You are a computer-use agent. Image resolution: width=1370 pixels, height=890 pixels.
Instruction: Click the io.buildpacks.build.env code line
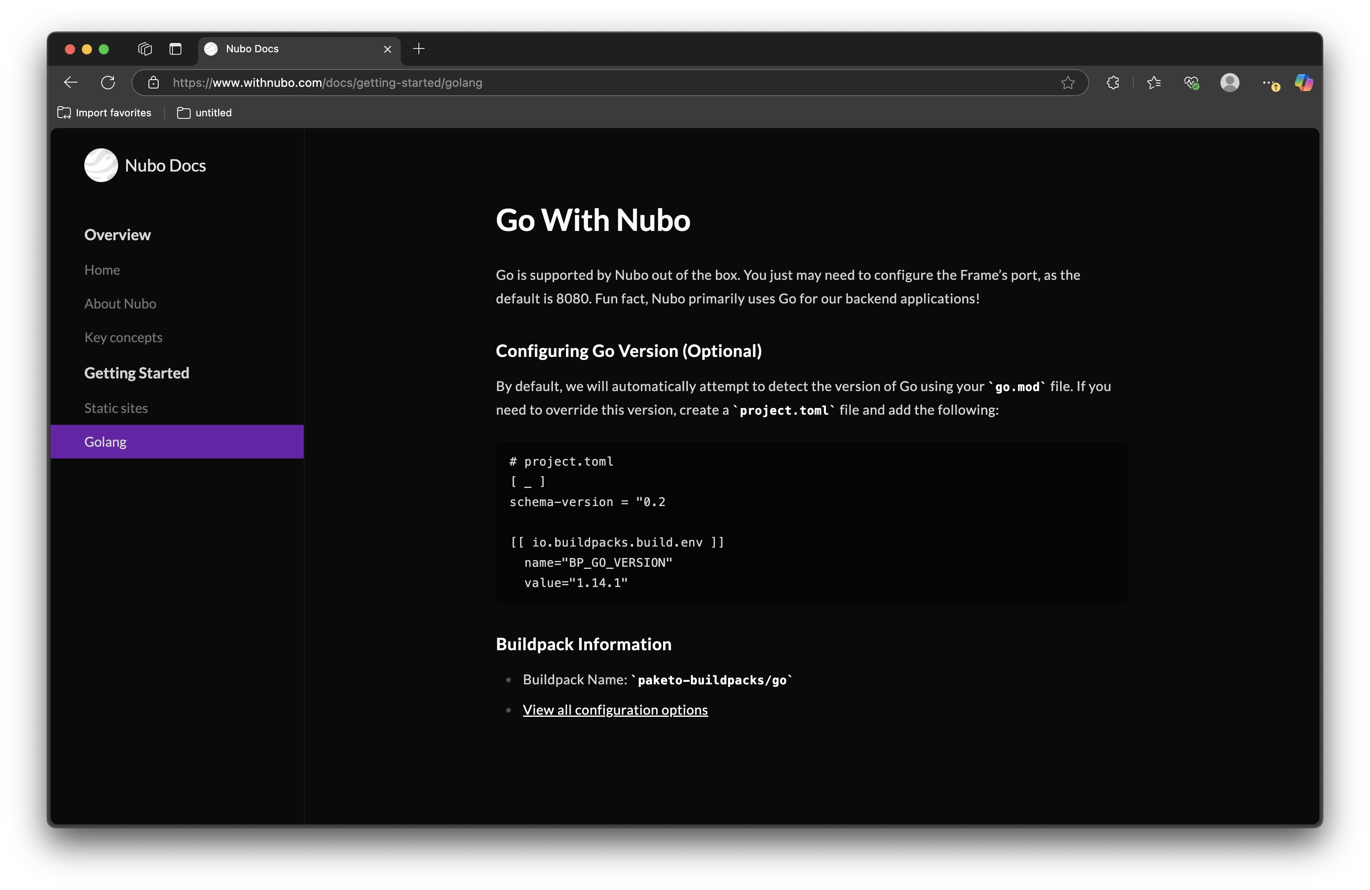617,542
